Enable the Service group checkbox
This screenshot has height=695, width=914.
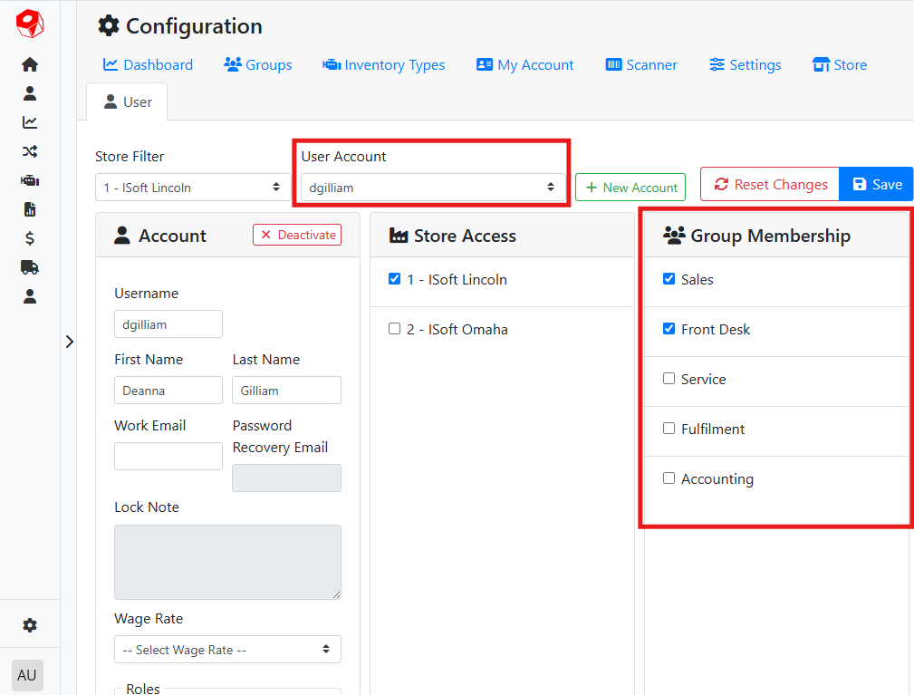pos(669,379)
